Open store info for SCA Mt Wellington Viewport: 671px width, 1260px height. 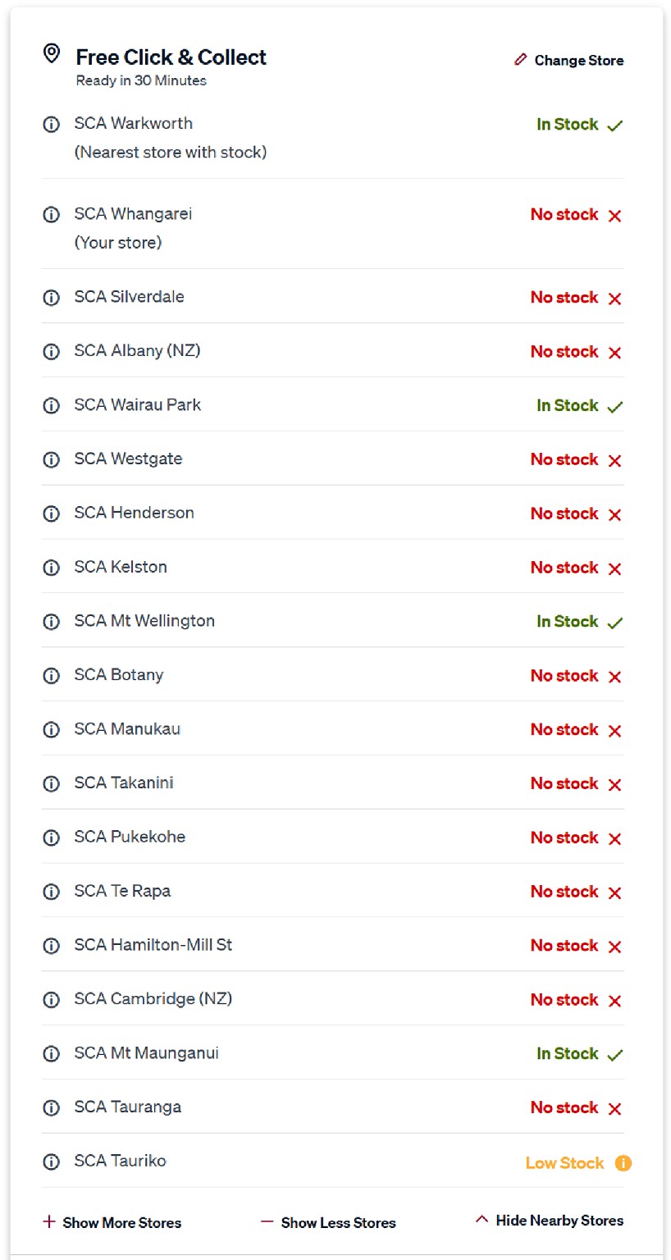click(x=51, y=622)
